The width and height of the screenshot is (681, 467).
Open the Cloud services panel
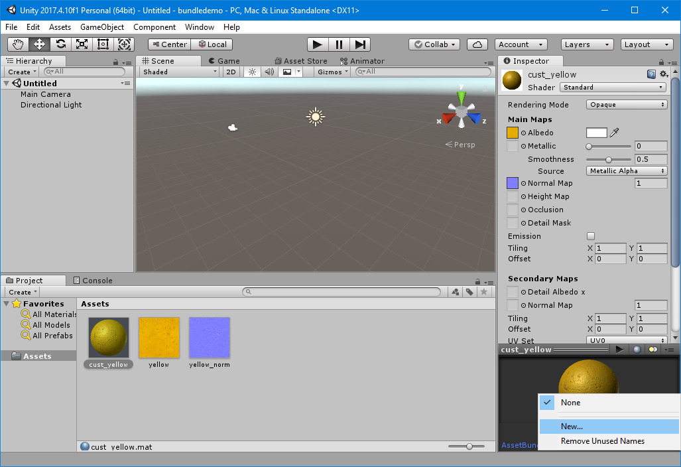(x=477, y=44)
